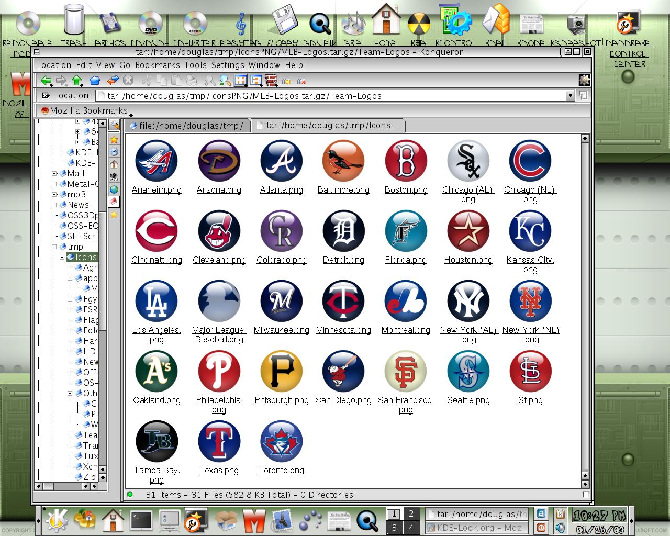Open the terminal Konsole icon in panel
The image size is (670, 536).
pos(141,520)
